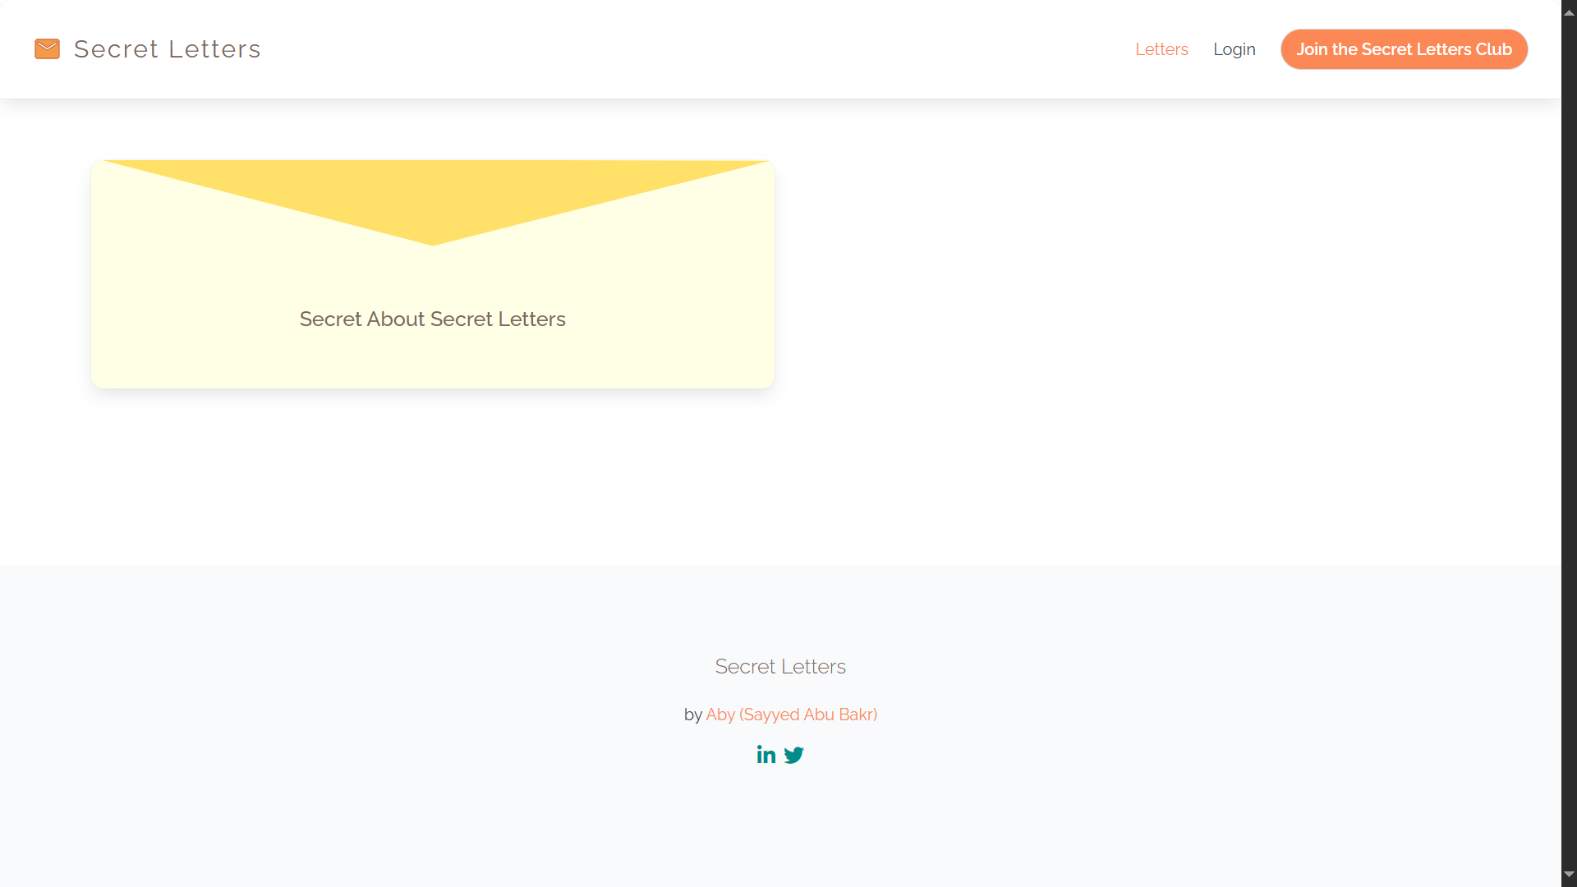Click the LinkedIn 'in' icon in footer
Screen dimensions: 1577x887
pos(766,754)
